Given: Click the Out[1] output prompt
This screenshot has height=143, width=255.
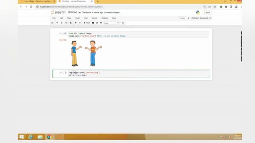Looking at the screenshot, I should point(63,40).
